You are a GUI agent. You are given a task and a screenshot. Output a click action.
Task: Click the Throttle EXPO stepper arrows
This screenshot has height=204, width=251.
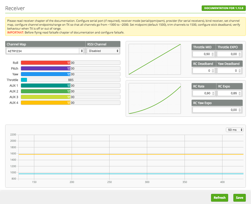[x=240, y=54]
